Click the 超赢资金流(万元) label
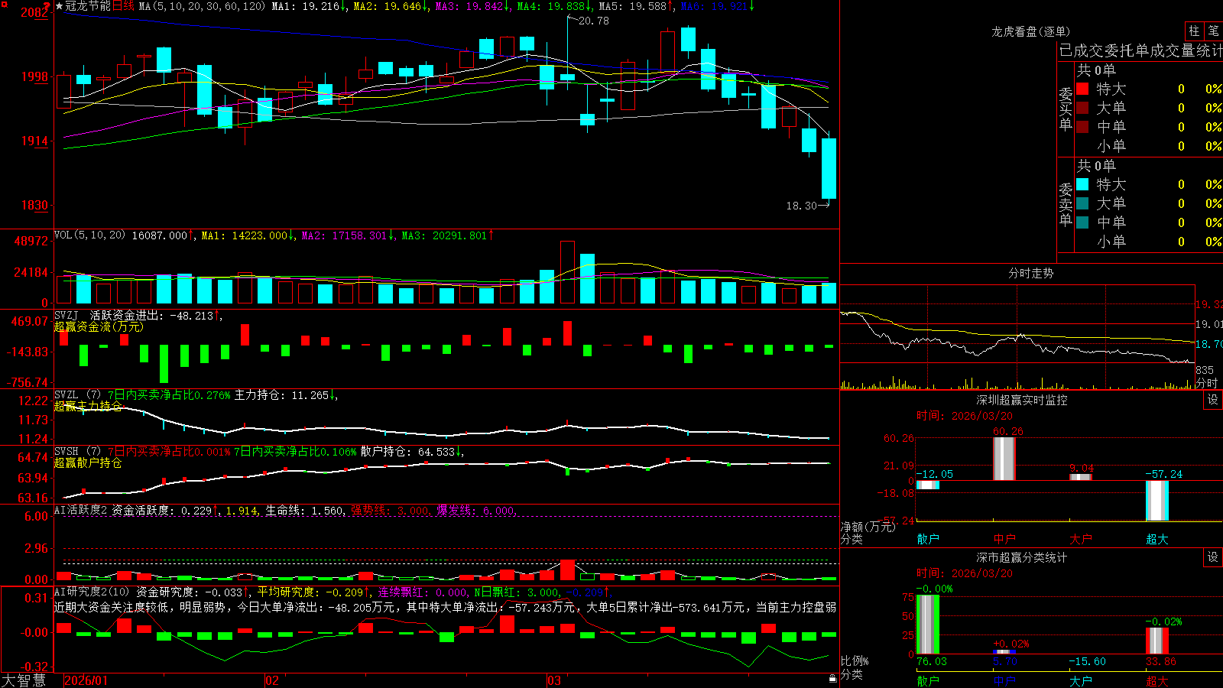The image size is (1223, 688). pyautogui.click(x=99, y=327)
